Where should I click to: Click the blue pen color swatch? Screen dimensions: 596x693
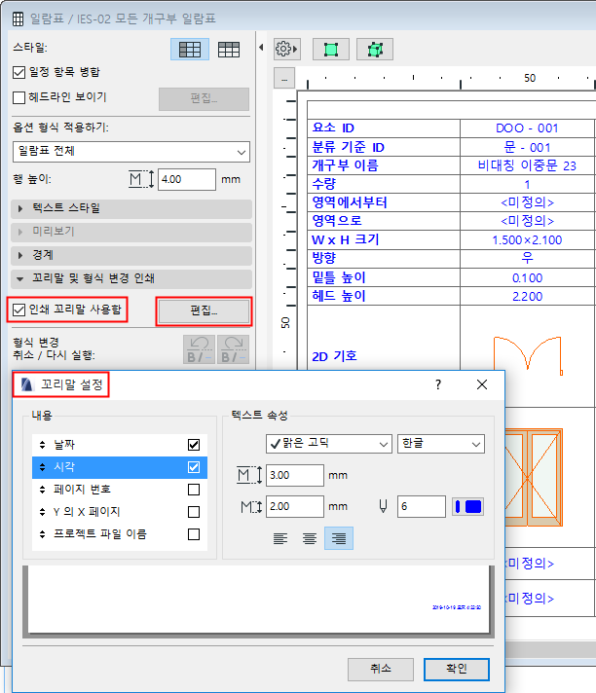point(468,506)
